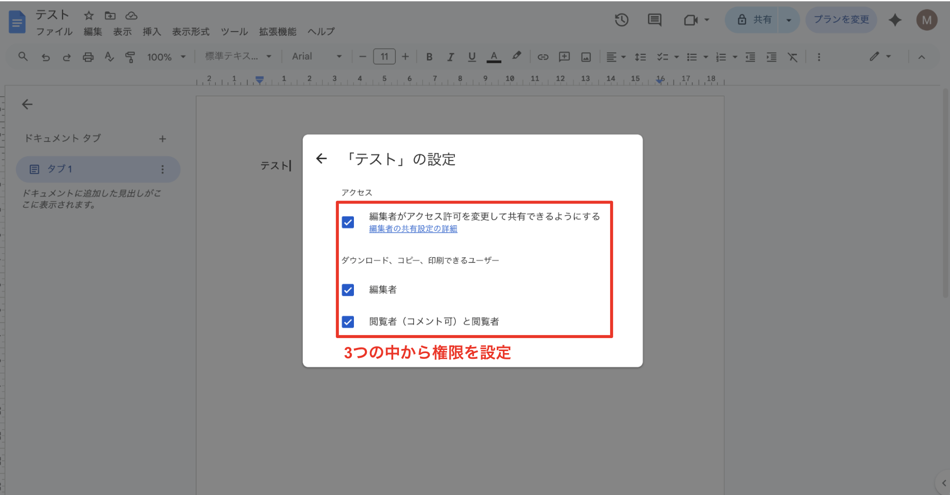Click the search menus magnifier icon
Screen dimensions: 950x495
[x=23, y=56]
